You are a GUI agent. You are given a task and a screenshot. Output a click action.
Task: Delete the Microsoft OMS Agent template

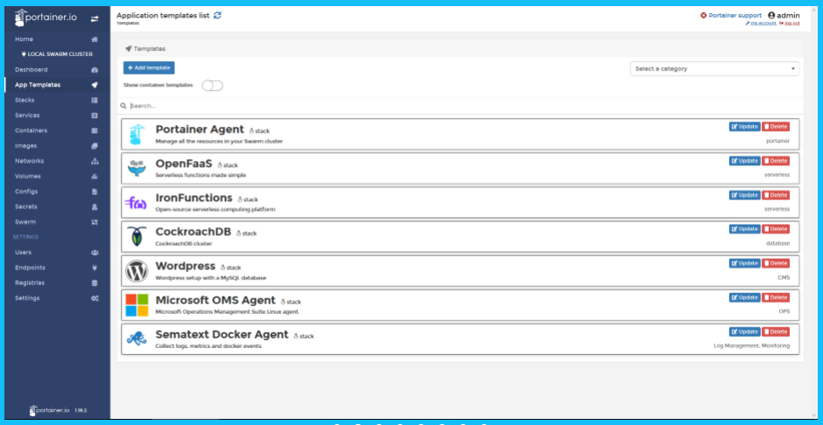pos(775,297)
